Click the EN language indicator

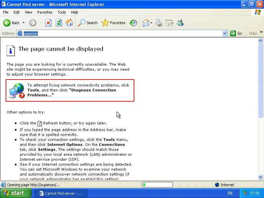(x=230, y=193)
